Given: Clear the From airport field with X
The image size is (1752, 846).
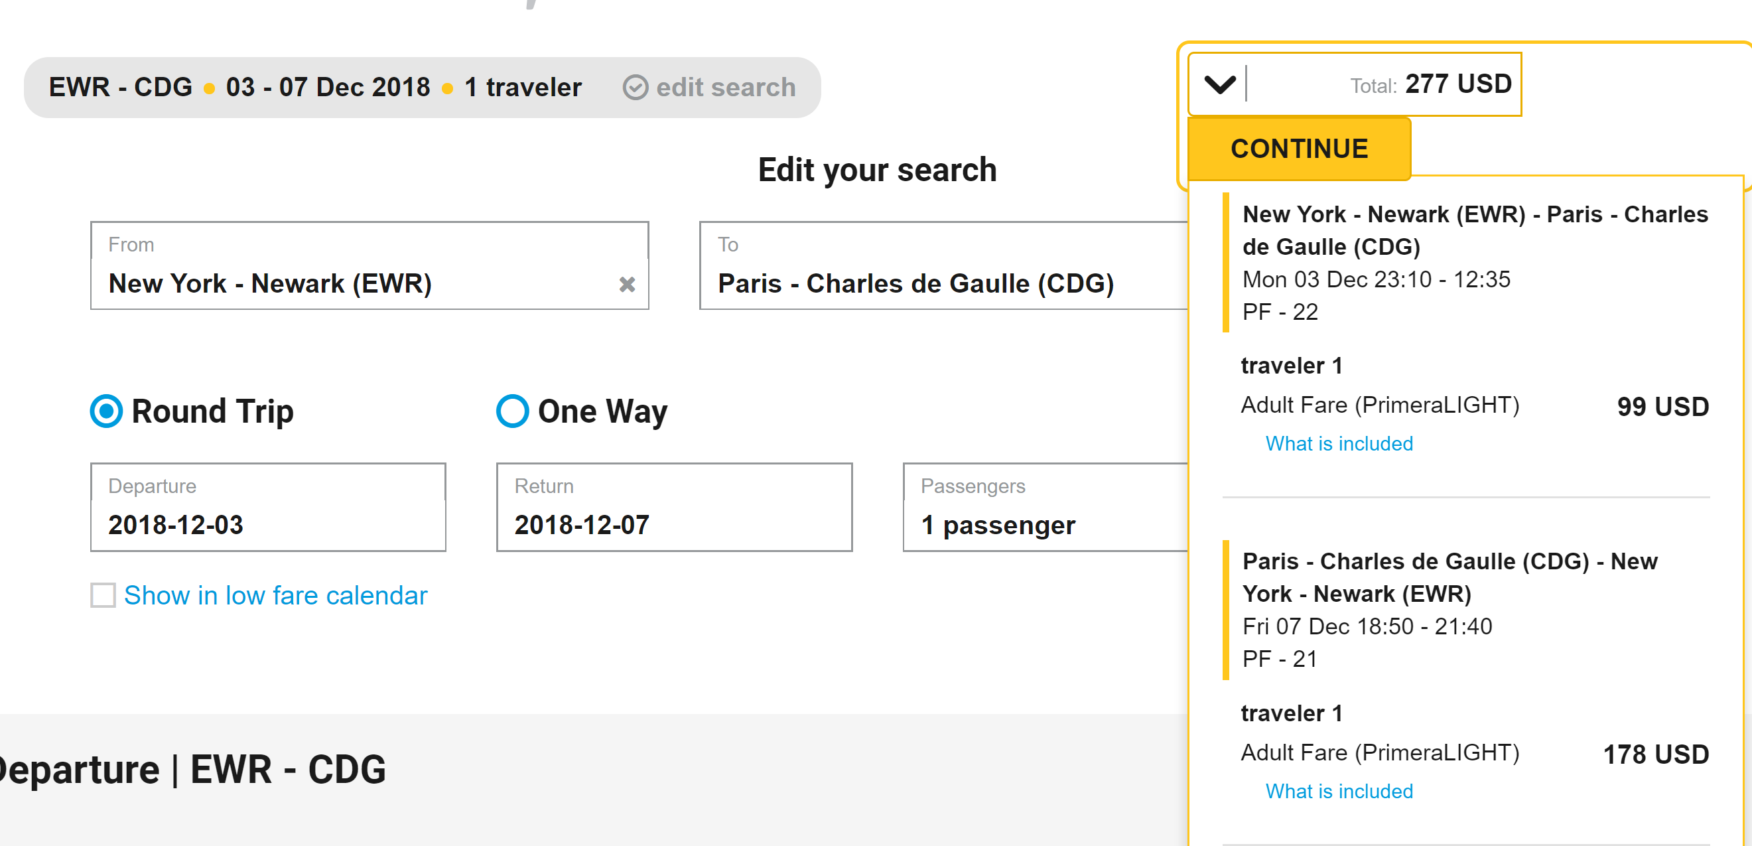Looking at the screenshot, I should pyautogui.click(x=627, y=284).
